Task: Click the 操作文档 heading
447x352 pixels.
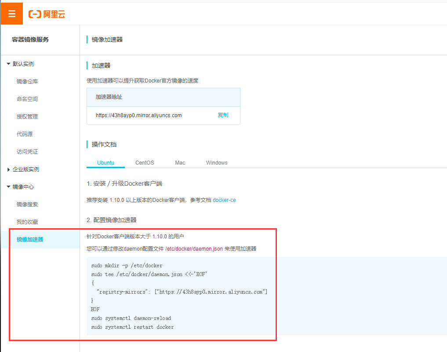Action: click(104, 144)
